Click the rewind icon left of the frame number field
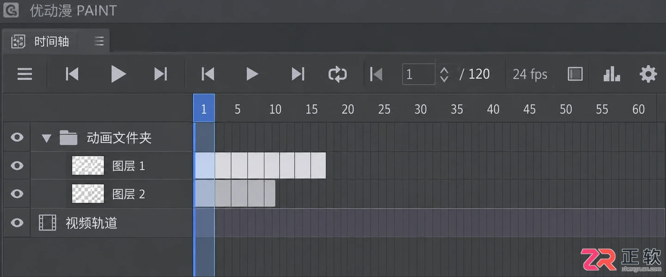Screen dimensions: 666x277 (376, 74)
